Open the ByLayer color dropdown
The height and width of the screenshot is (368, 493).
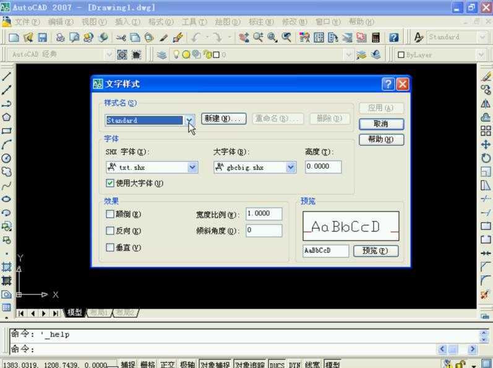pos(481,55)
